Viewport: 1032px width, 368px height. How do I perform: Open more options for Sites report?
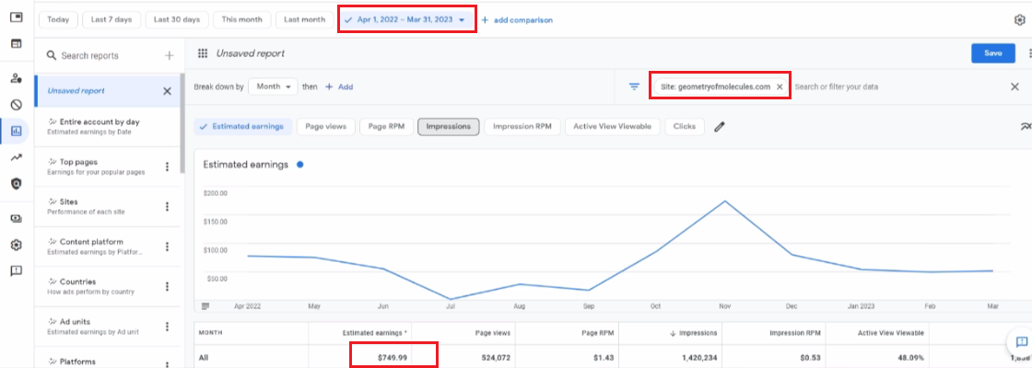tap(167, 206)
